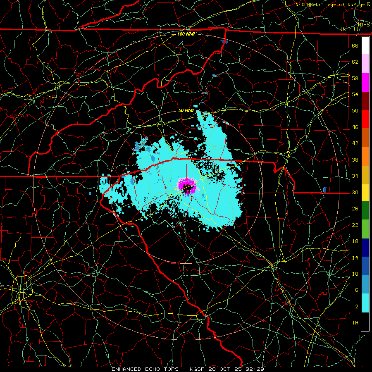The width and height of the screenshot is (372, 372).
Task: Click the 62 value on the scale
Action: pyautogui.click(x=355, y=62)
